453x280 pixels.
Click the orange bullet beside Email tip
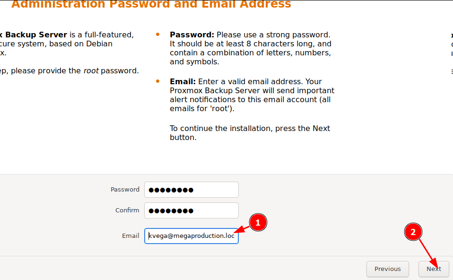(158, 81)
